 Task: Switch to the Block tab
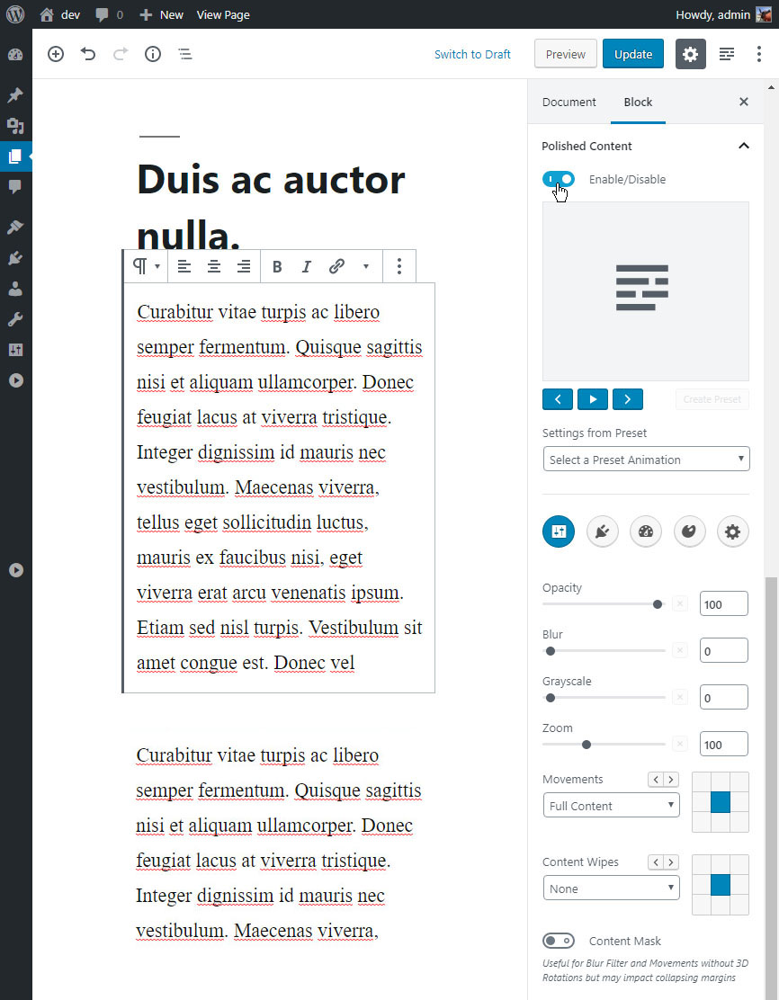click(x=638, y=102)
